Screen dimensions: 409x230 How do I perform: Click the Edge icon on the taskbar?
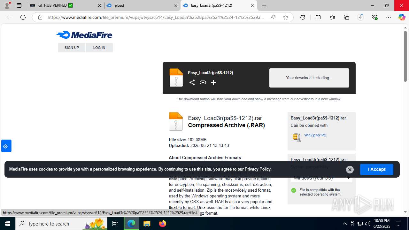click(x=131, y=224)
